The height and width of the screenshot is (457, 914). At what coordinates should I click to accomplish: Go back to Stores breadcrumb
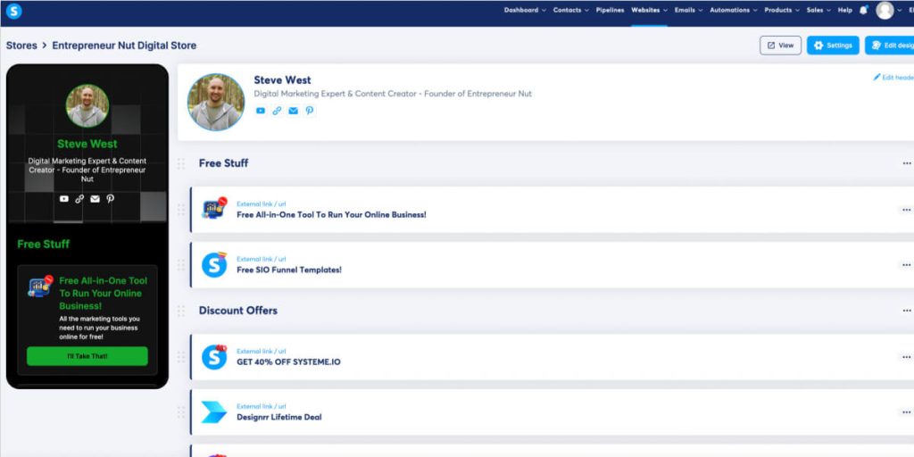tap(21, 46)
